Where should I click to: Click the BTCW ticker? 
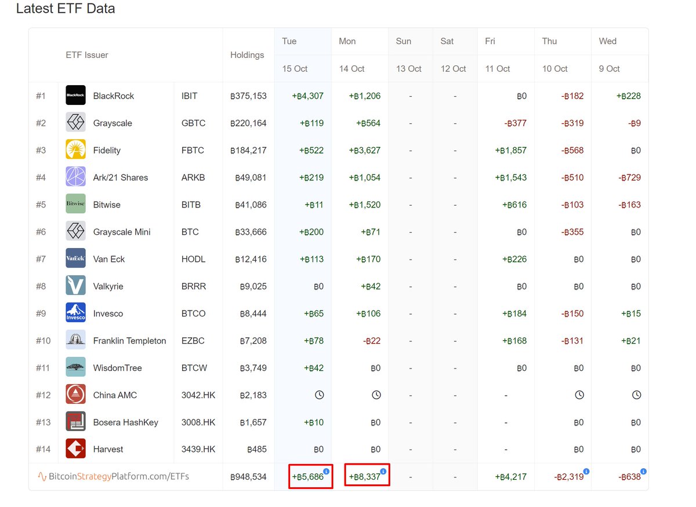(x=194, y=368)
